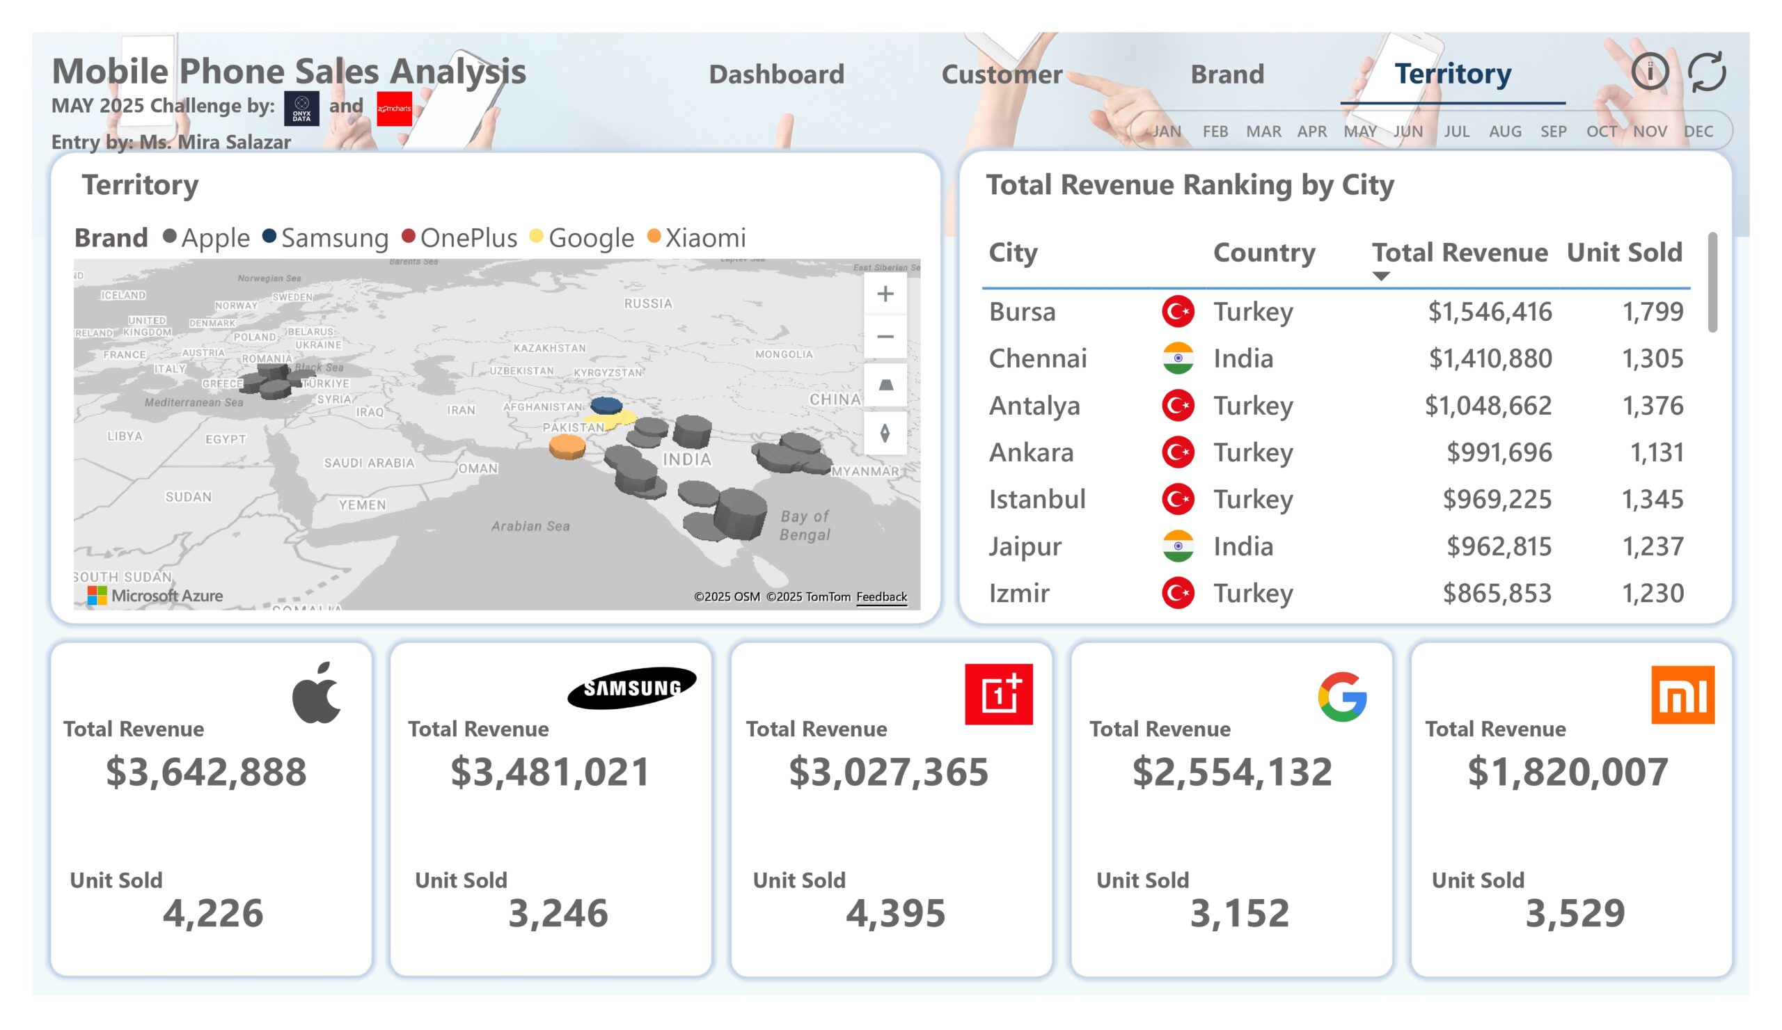Sort table by Unit Sold column

(1623, 253)
